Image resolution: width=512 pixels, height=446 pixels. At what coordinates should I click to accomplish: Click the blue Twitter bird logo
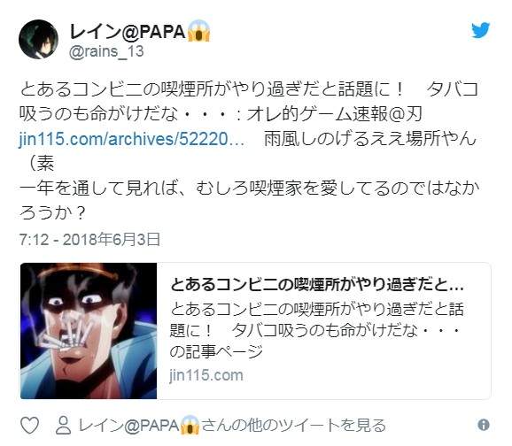(x=480, y=30)
